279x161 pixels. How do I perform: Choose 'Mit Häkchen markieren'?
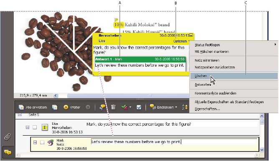(x=233, y=52)
